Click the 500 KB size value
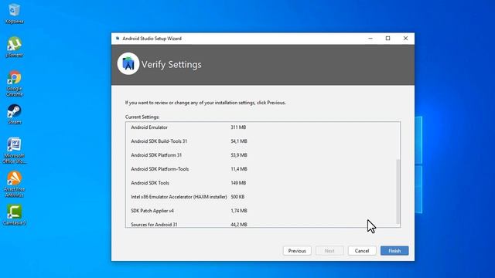495x278 pixels. pos(237,197)
